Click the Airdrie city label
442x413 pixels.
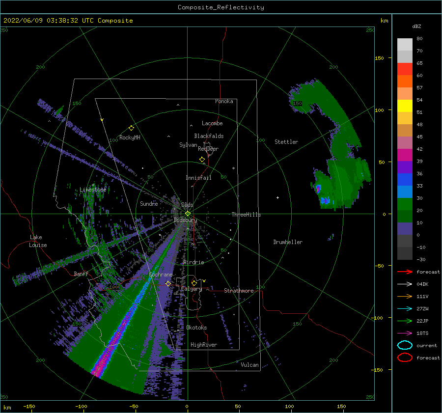pyautogui.click(x=193, y=262)
